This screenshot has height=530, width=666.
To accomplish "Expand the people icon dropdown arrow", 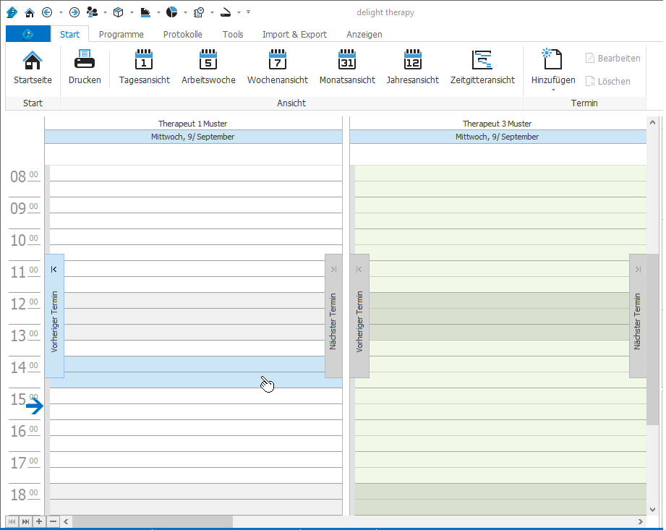I will tap(105, 12).
